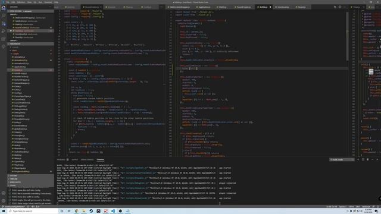Click the line and column indicator
The width and height of the screenshot is (381, 214).
(332, 207)
